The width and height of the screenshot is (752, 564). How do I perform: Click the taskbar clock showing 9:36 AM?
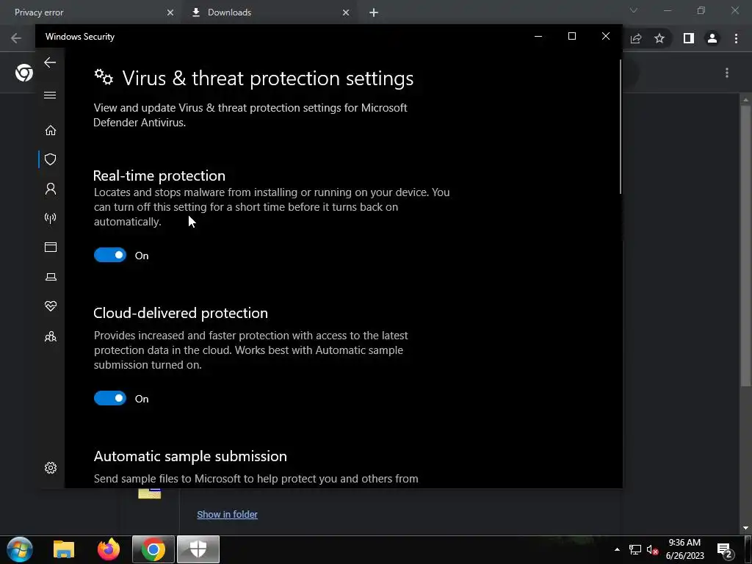tap(684, 549)
